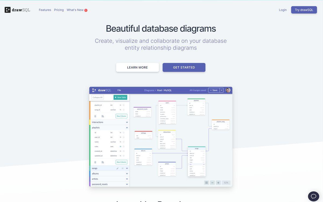Select the users table on the canvas

coord(167,112)
